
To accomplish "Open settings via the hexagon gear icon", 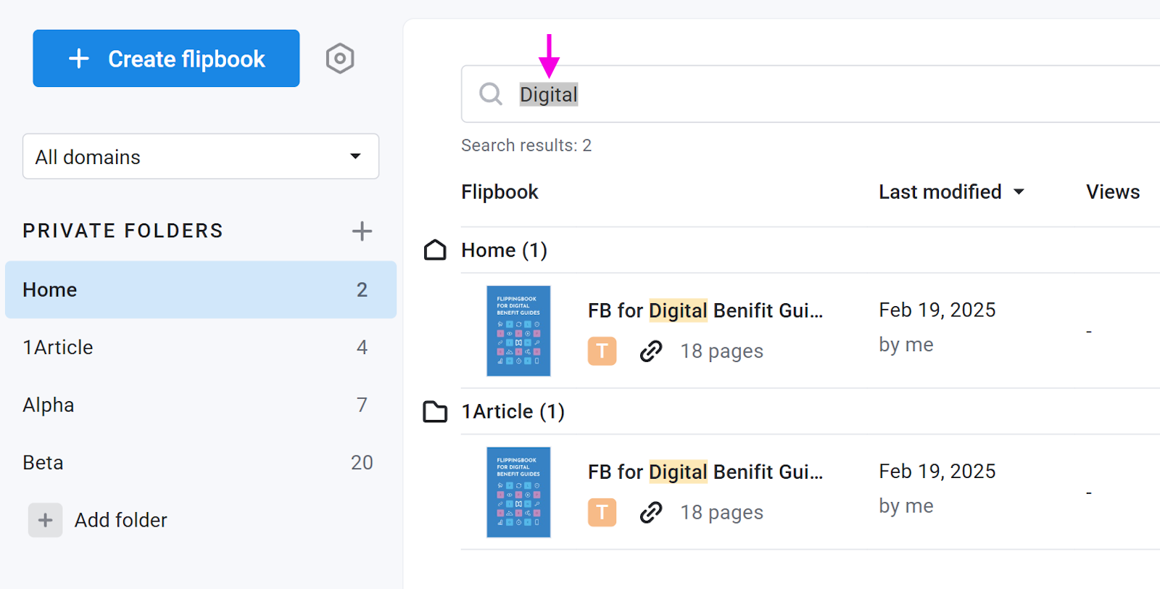I will point(339,59).
